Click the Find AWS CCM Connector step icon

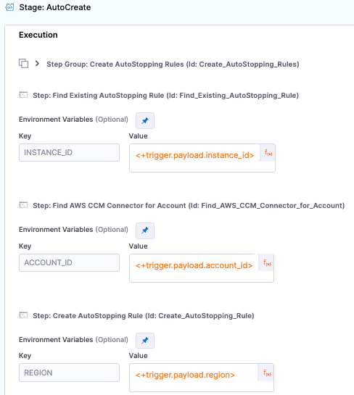(x=23, y=205)
